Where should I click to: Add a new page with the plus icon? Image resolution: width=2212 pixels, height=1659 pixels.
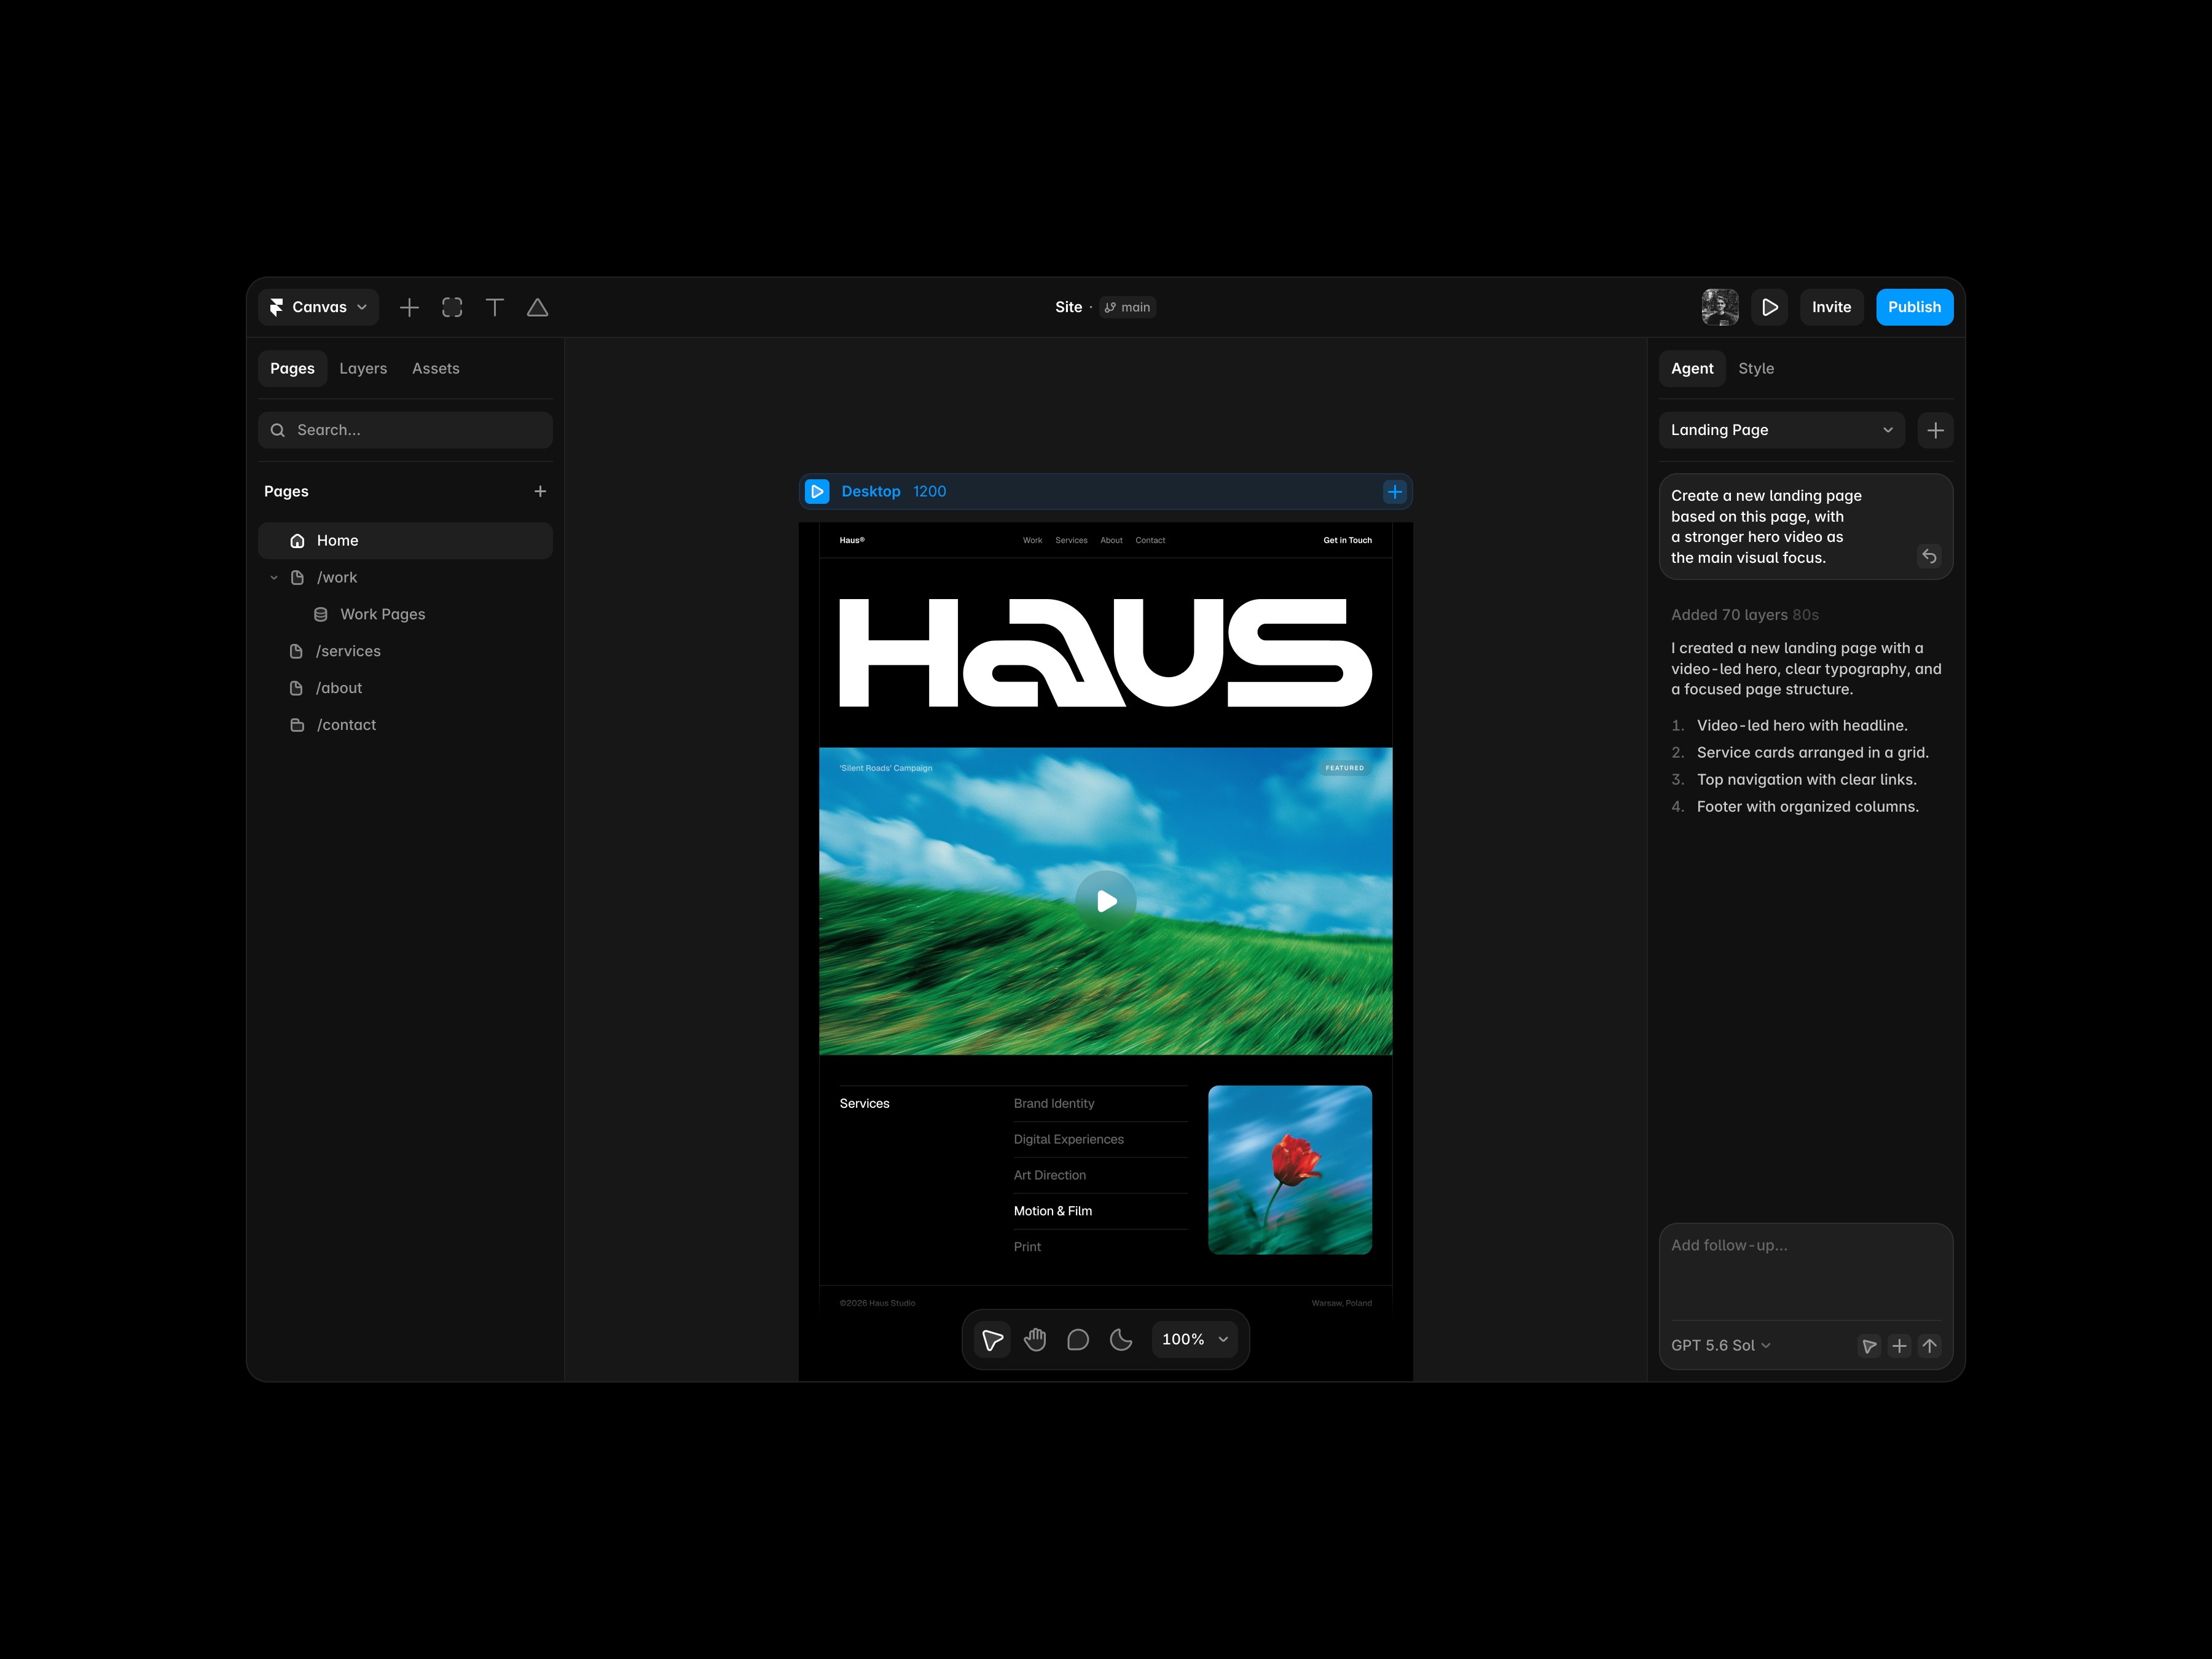pos(540,491)
